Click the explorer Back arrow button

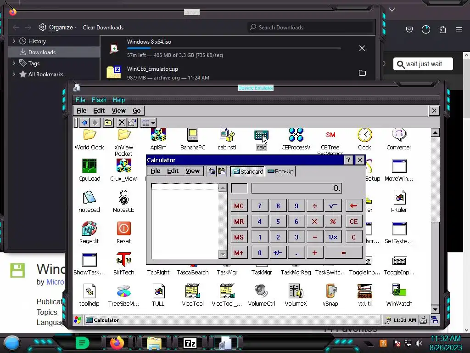tap(84, 122)
